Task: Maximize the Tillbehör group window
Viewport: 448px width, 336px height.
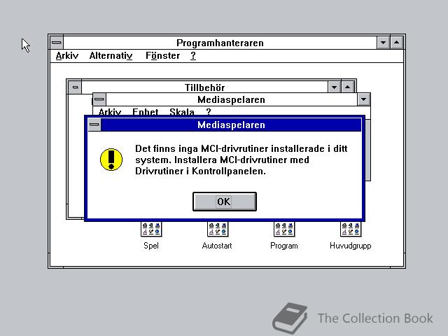Action: pos(347,87)
